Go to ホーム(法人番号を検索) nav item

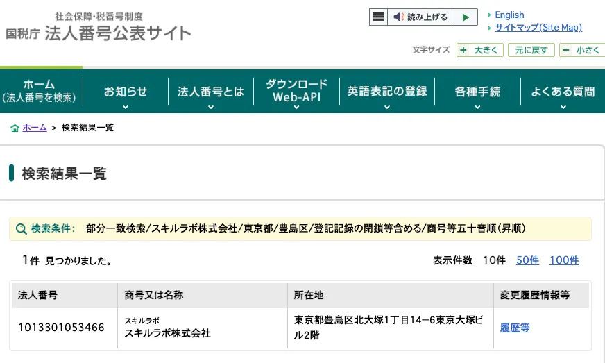[x=39, y=91]
